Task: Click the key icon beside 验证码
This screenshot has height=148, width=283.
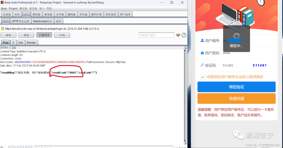Action: coord(202,65)
